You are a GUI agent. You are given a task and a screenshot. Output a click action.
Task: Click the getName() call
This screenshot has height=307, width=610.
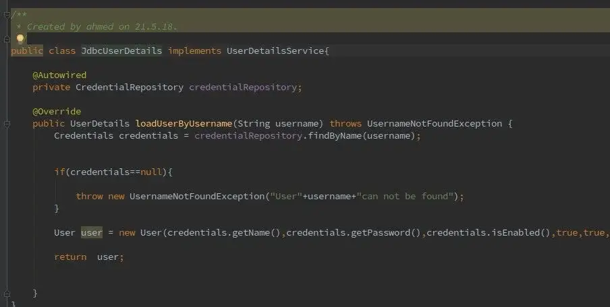[256, 233]
